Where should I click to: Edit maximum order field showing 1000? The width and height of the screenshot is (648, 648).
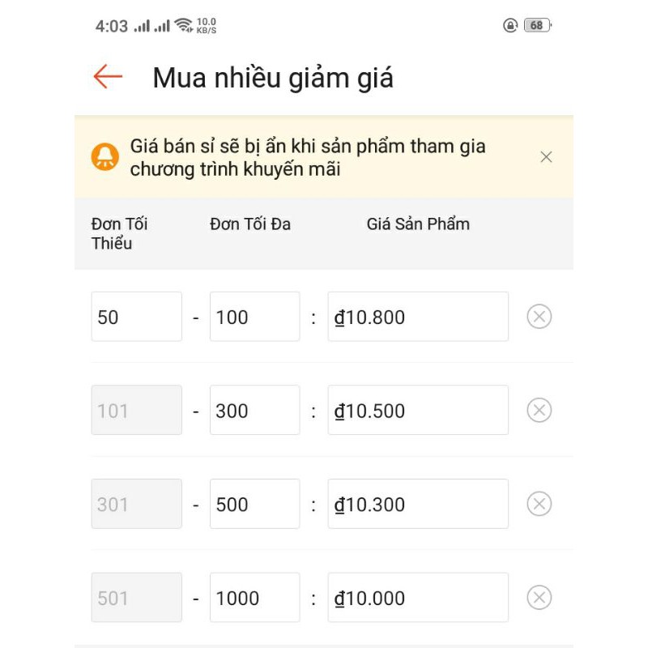point(254,598)
